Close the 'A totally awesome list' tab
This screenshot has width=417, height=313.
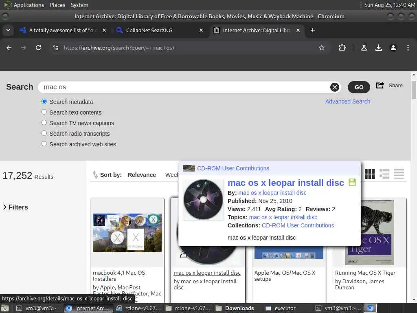(104, 30)
